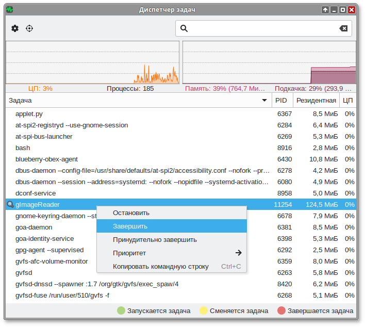The height and width of the screenshot is (327, 365).
Task: Select Завершить in the context menu
Action: tap(130, 226)
